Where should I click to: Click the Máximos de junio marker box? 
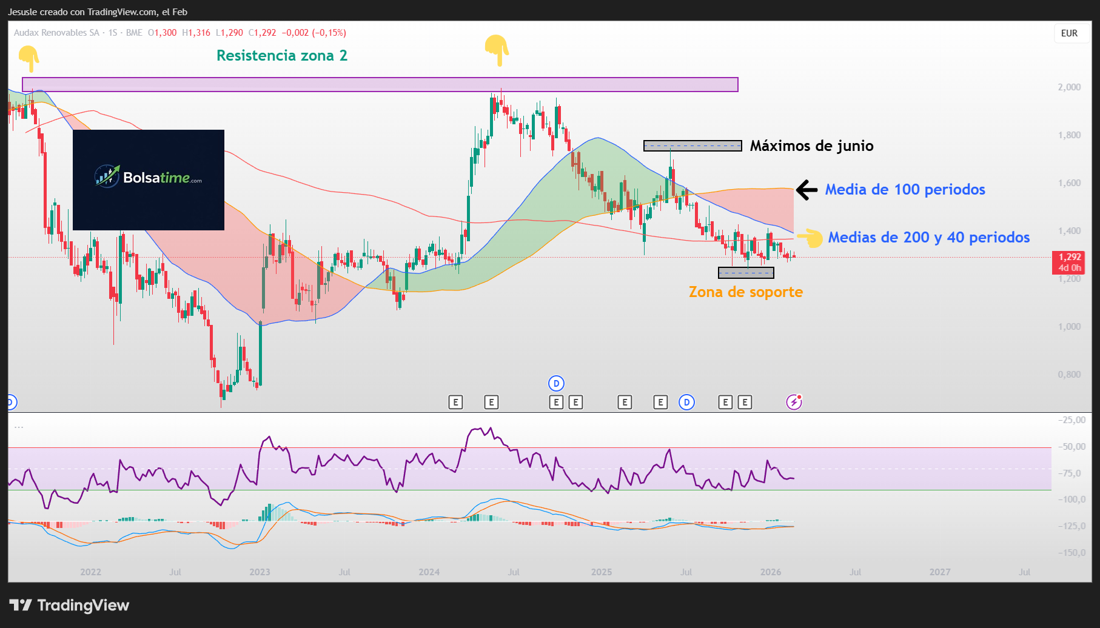click(x=693, y=145)
